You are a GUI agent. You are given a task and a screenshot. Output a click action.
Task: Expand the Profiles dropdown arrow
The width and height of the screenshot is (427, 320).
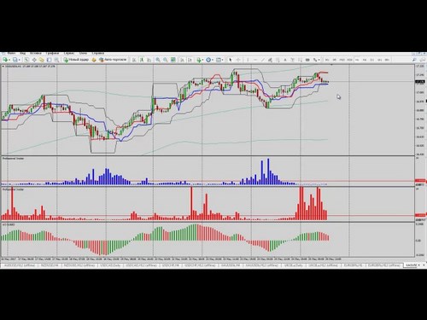click(20, 60)
